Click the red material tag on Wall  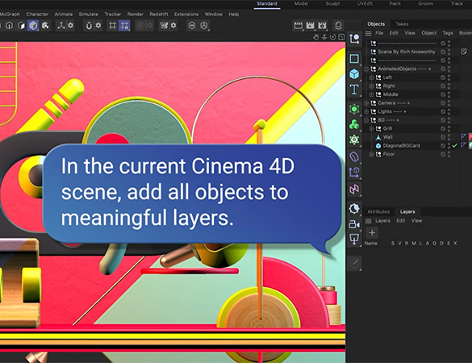coord(470,137)
